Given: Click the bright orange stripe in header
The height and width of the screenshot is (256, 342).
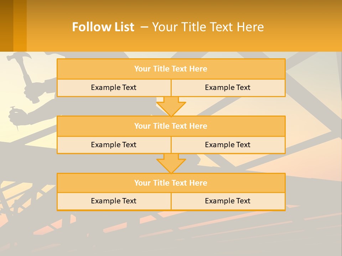Looking at the screenshot, I should [20, 26].
